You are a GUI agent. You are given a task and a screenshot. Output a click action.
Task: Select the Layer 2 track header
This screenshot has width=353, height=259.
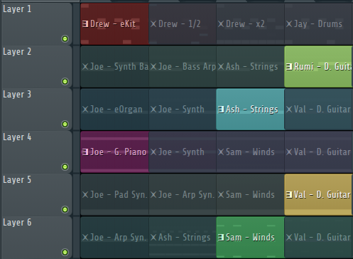pos(36,67)
